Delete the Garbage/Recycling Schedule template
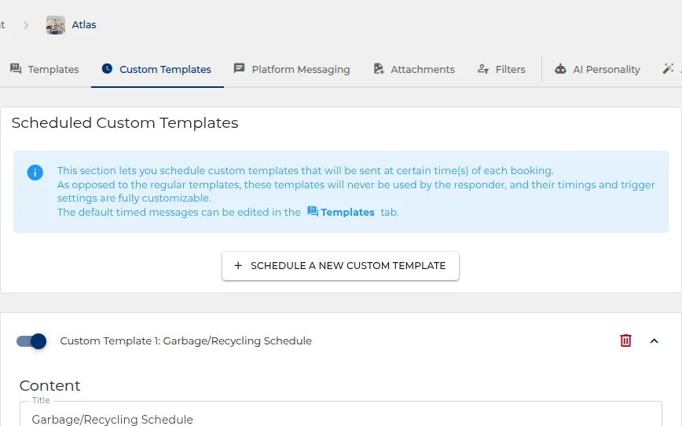Viewport: 682px width, 426px height. pos(625,341)
